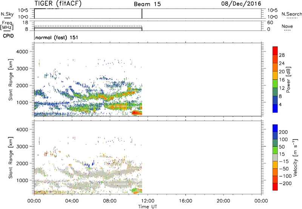Click the red high-power echo patch near 11:00
Image resolution: width=302 pixels, height=209 pixels.
point(137,112)
